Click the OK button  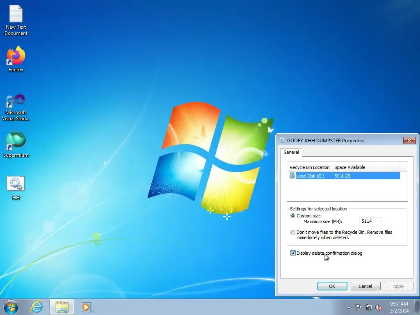(332, 286)
